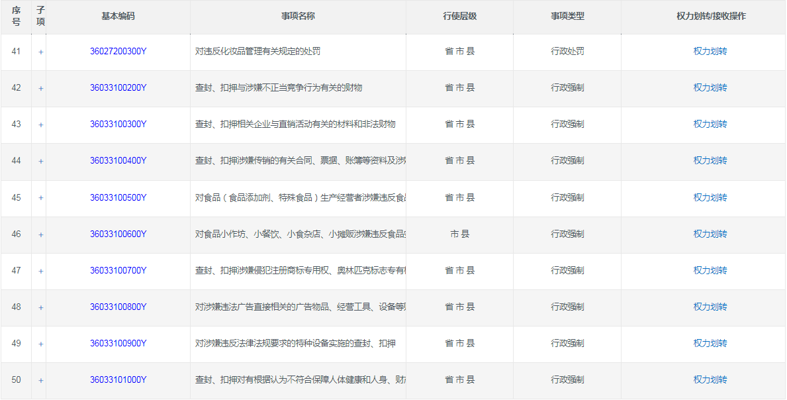
Task: Click 权力划转 for row 47
Action: [710, 270]
